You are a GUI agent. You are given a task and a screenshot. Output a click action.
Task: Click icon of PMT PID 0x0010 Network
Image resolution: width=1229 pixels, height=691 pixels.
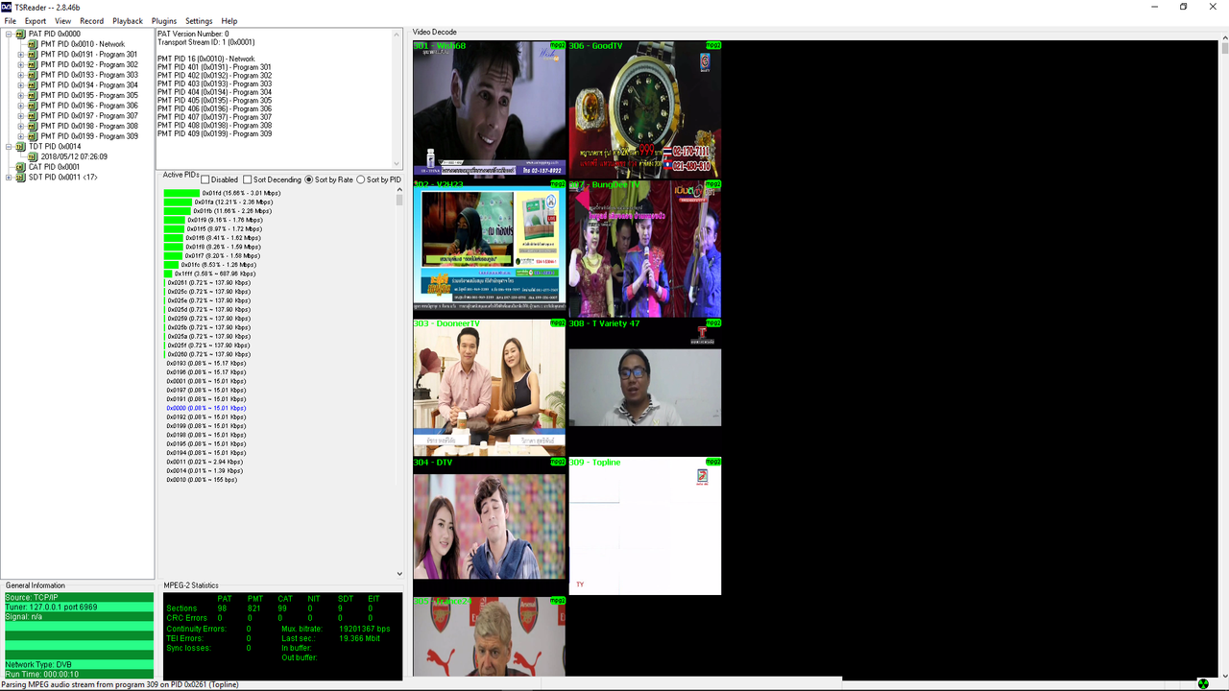[34, 44]
